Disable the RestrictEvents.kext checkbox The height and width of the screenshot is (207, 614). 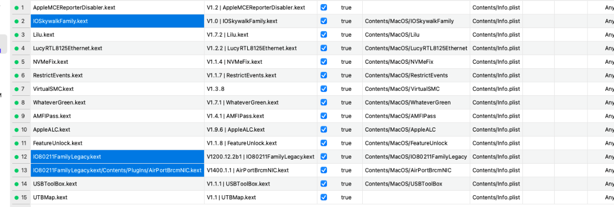point(323,75)
